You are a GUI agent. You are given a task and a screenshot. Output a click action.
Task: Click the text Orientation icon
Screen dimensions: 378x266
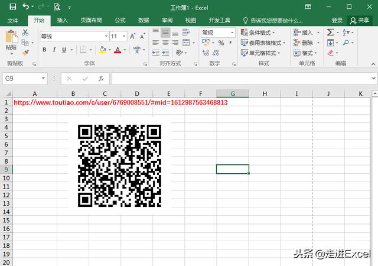pyautogui.click(x=179, y=53)
